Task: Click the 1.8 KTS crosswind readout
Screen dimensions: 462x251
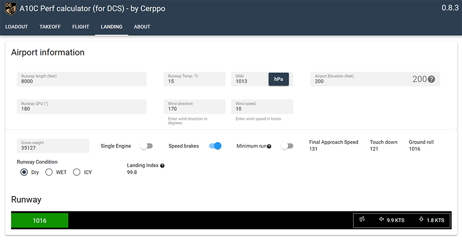Action: pyautogui.click(x=435, y=220)
